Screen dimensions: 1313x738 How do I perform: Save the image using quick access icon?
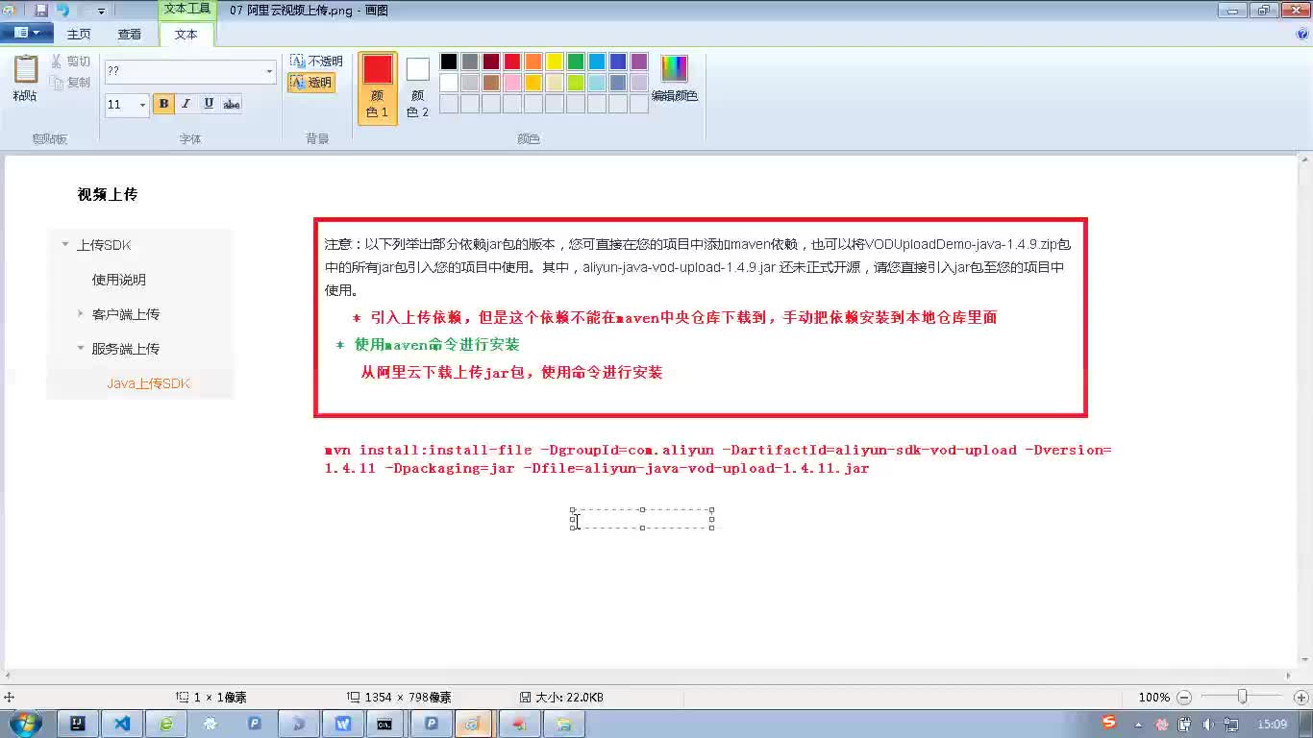[40, 11]
